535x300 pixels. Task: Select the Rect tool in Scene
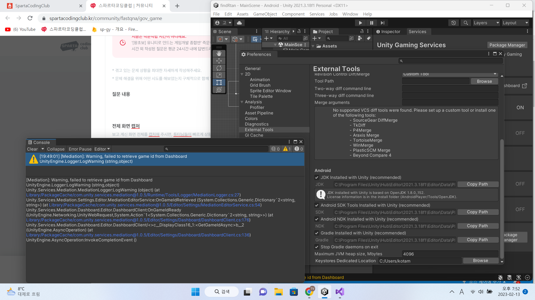coord(219,82)
